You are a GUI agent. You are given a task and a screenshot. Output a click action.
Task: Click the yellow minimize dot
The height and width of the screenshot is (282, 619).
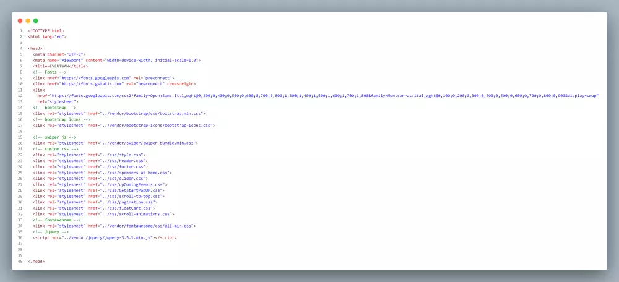coord(28,20)
